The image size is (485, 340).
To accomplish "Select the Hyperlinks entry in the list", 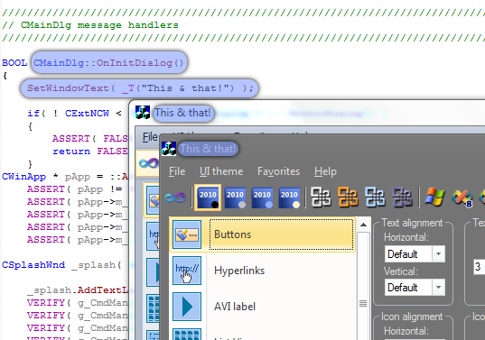I will 262,271.
